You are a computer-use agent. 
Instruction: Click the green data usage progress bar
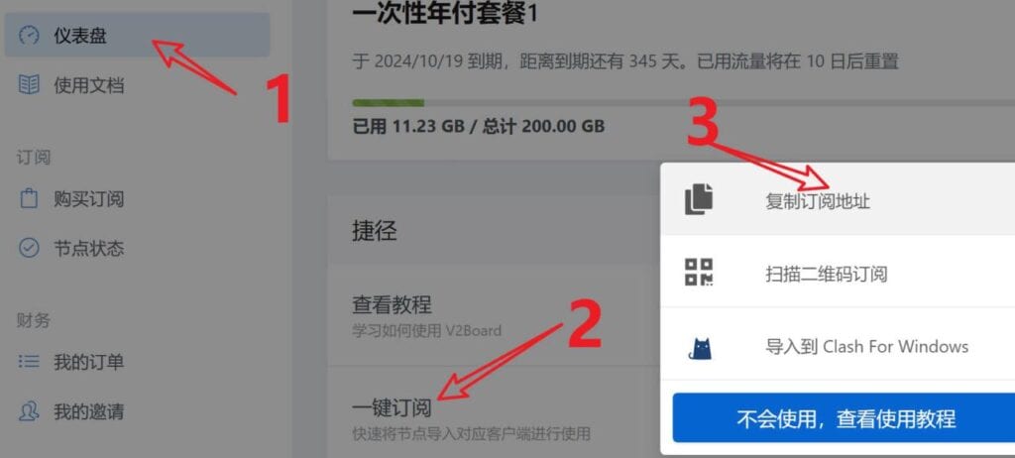tap(388, 102)
